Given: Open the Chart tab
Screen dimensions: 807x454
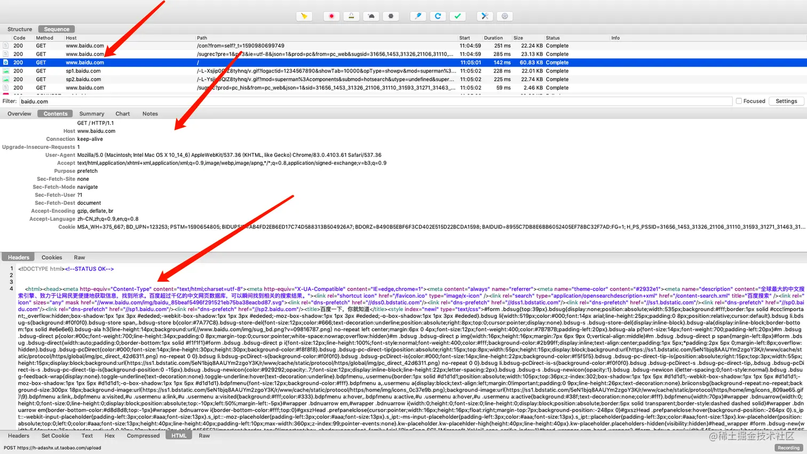Looking at the screenshot, I should coord(123,114).
